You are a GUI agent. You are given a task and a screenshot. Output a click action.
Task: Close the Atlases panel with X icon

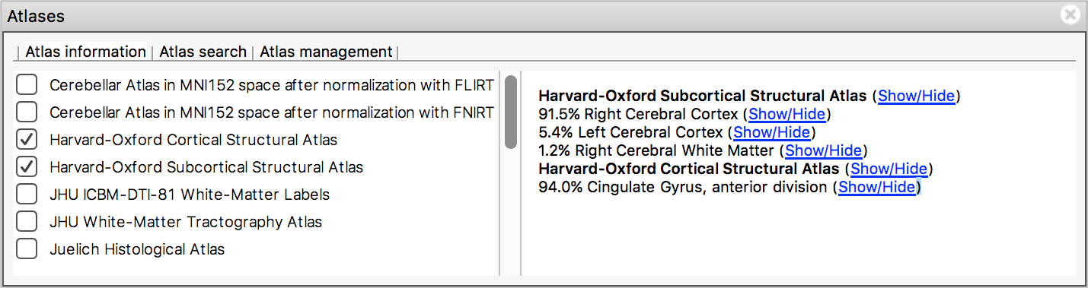point(1070,15)
